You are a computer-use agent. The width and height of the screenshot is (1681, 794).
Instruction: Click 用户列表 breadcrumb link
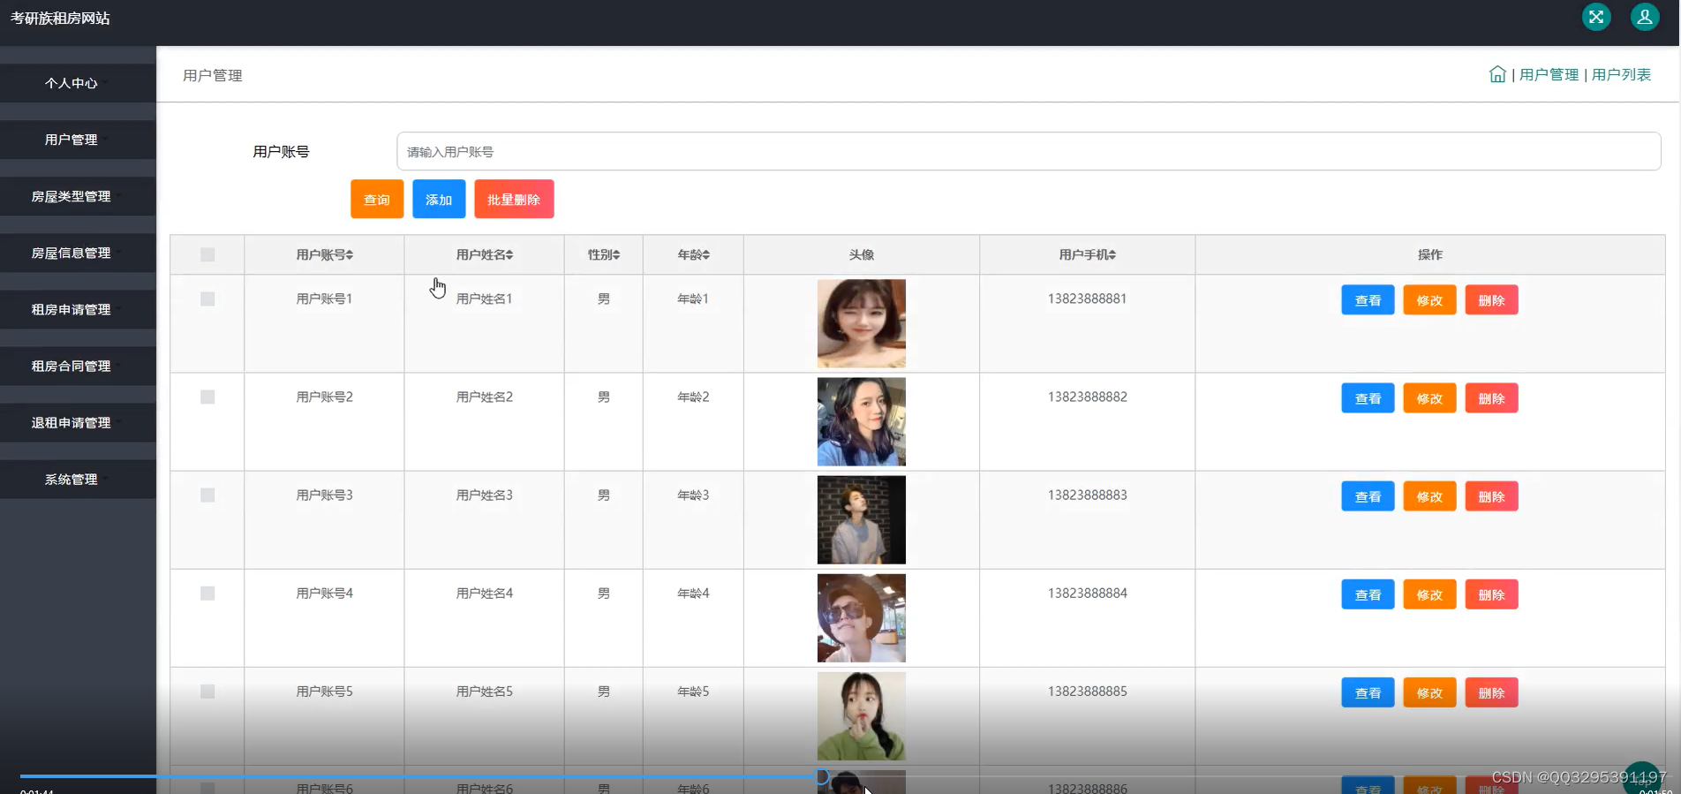(1621, 75)
